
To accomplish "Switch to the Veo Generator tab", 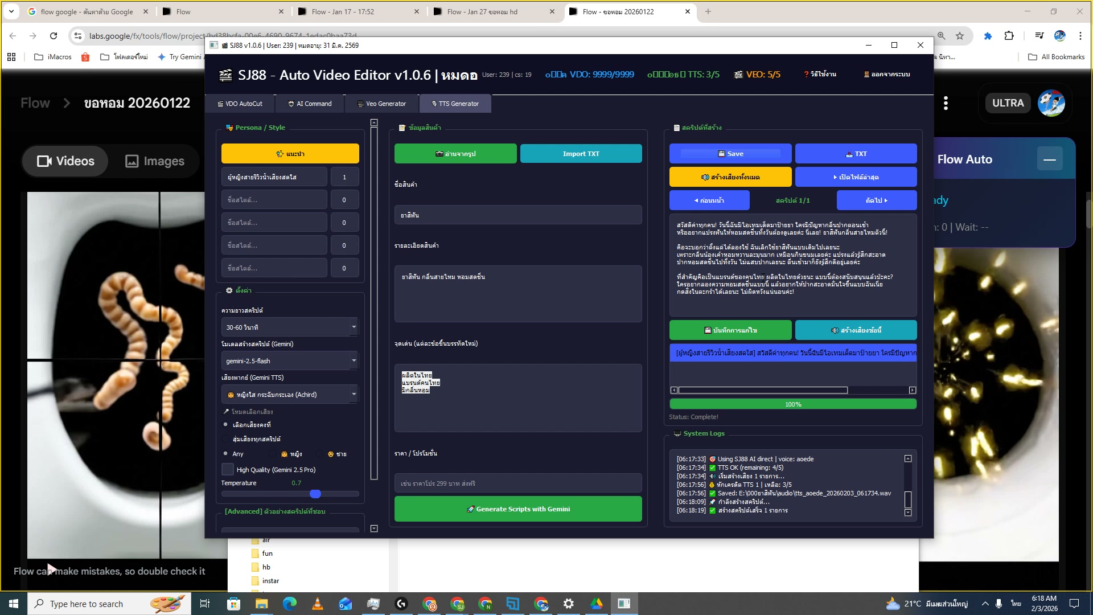I will 381,104.
